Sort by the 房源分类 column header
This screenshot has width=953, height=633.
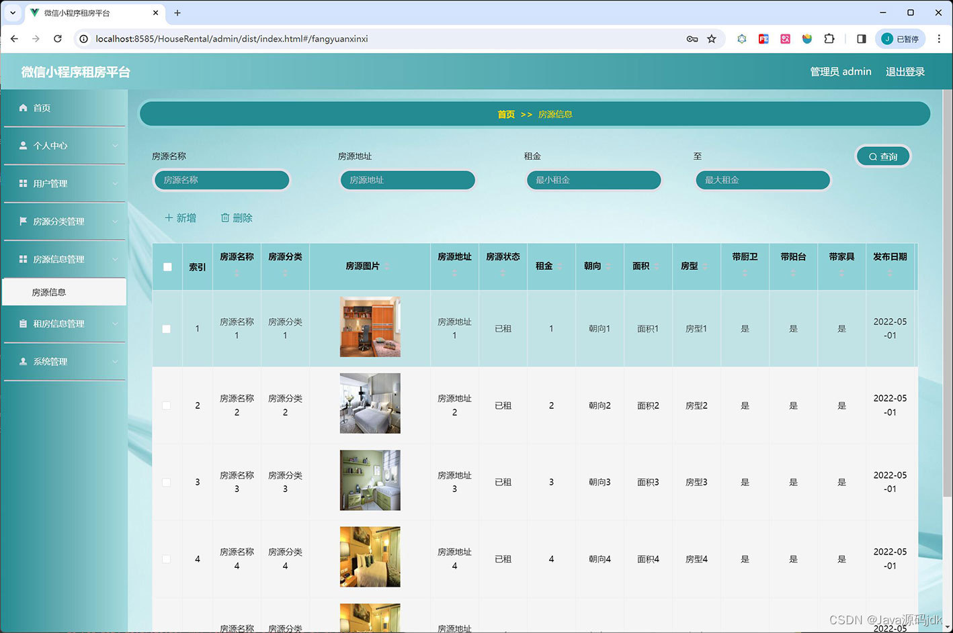pos(285,265)
